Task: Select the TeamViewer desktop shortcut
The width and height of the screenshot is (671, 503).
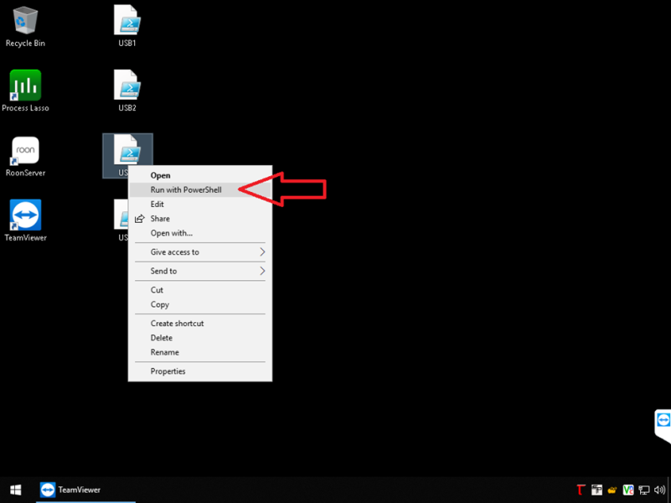Action: (25, 215)
